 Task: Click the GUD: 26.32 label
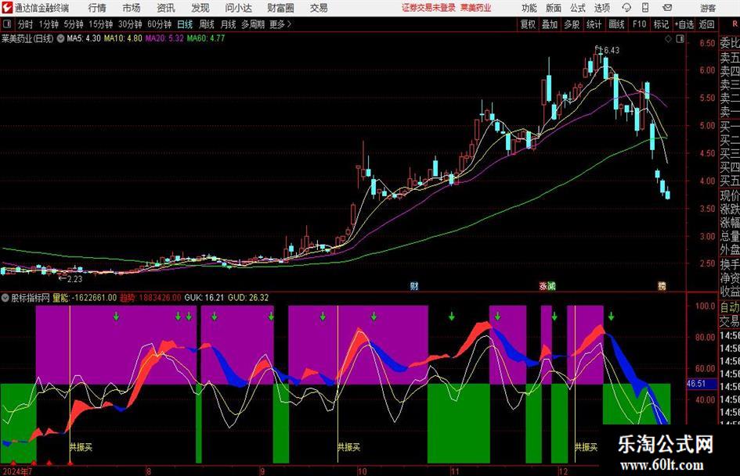pyautogui.click(x=248, y=298)
